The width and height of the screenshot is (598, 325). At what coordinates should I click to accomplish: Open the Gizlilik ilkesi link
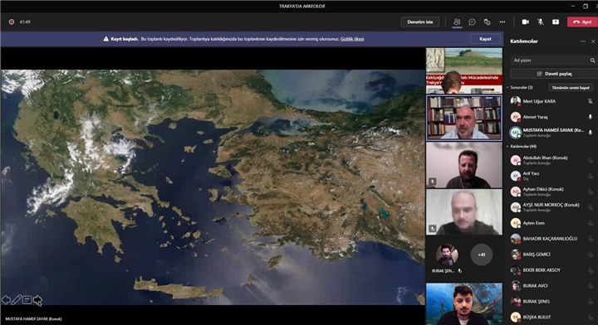352,39
